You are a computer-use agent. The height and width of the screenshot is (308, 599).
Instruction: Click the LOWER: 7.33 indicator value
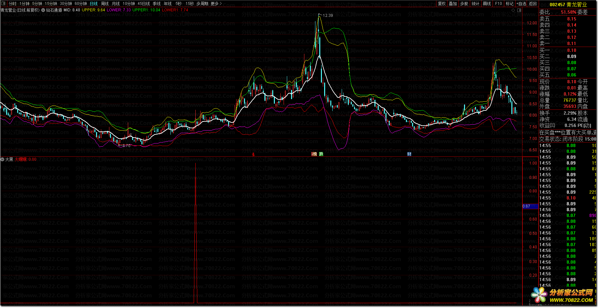119,10
